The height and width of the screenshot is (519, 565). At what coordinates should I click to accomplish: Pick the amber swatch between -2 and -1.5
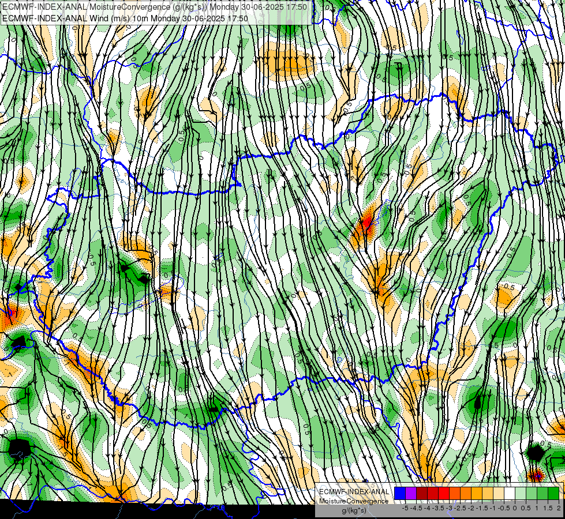[477, 493]
